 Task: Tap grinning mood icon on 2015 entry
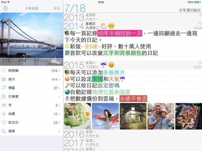click(111, 65)
